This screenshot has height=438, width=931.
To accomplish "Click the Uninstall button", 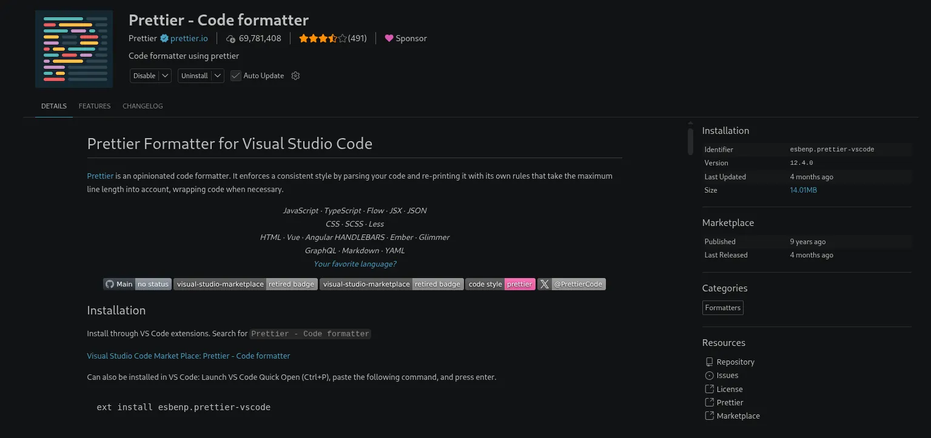I will (x=195, y=76).
